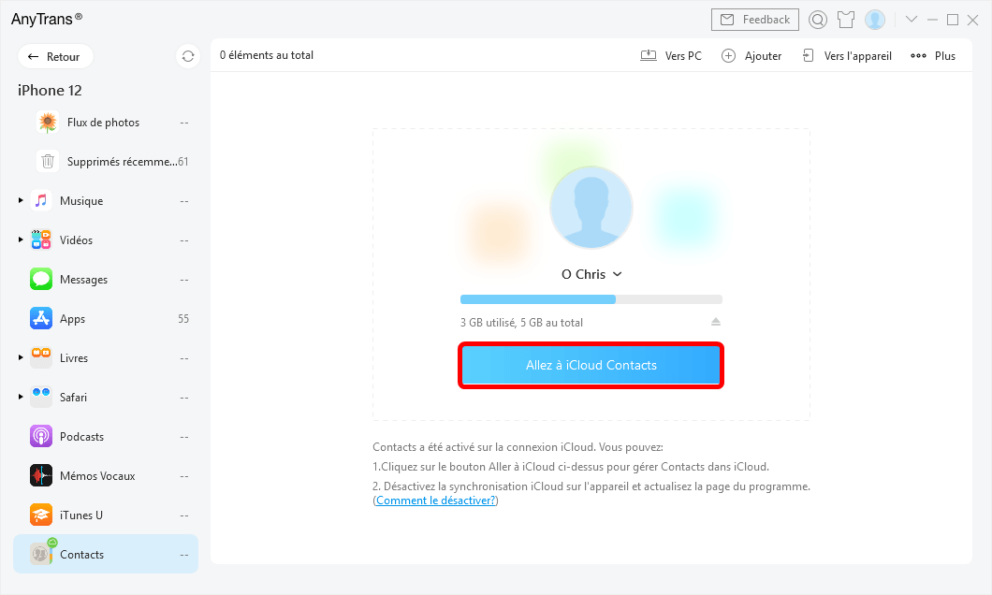Screen dimensions: 992x595
Task: Click the iCloud storage usage bar
Action: [591, 299]
